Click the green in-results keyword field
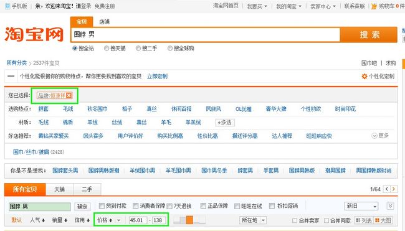This screenshot has width=405, height=231. tap(39, 207)
